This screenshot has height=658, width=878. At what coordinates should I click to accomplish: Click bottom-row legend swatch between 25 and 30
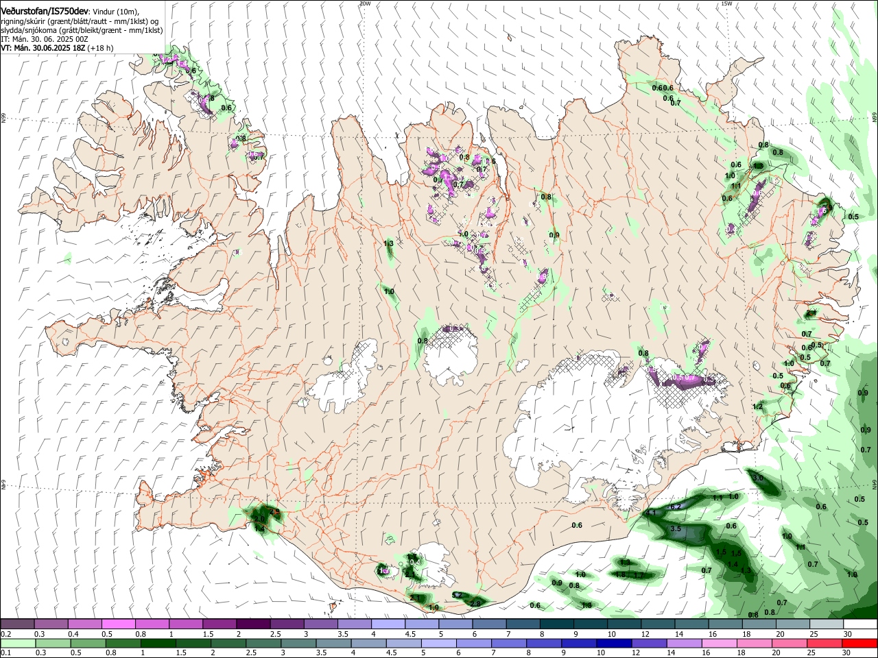824,644
